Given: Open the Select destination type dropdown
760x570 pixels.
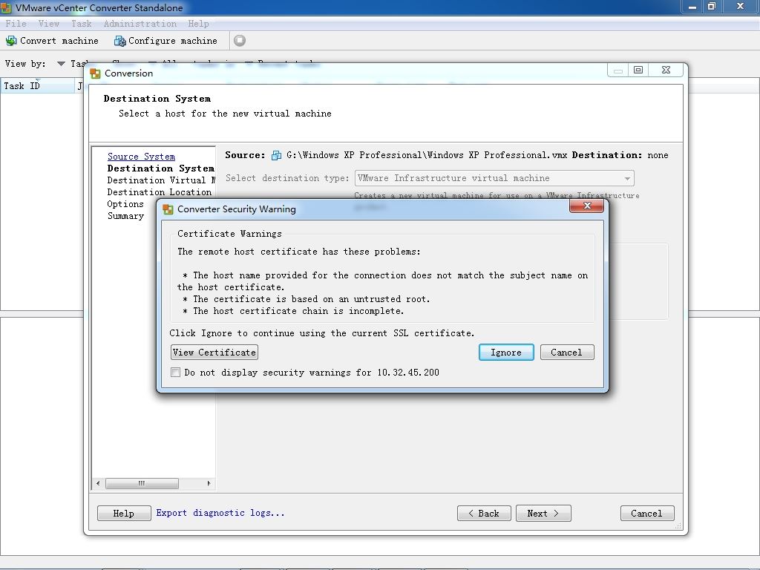Looking at the screenshot, I should [494, 178].
